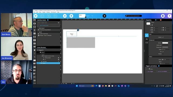173x97 pixels.
Task: Click the search online documentation field
Action: [134, 16]
